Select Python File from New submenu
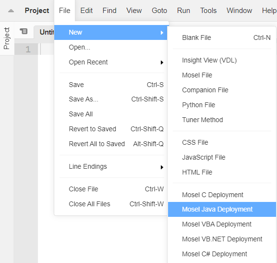Viewport: 277px width, 263px height. point(222,105)
